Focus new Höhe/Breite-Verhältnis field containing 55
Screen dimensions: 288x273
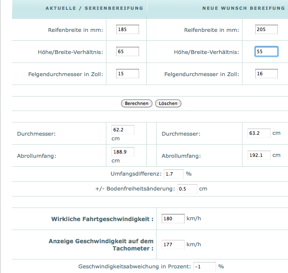click(x=266, y=51)
